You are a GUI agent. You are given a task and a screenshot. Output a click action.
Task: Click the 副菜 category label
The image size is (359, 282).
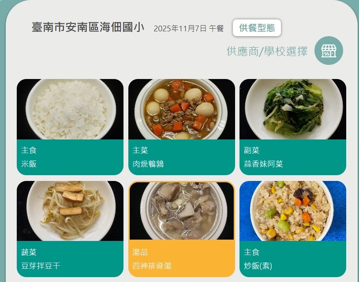252,150
